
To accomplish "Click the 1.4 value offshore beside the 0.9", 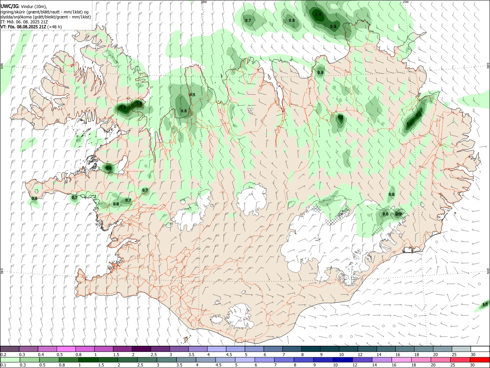I will pos(318,15).
